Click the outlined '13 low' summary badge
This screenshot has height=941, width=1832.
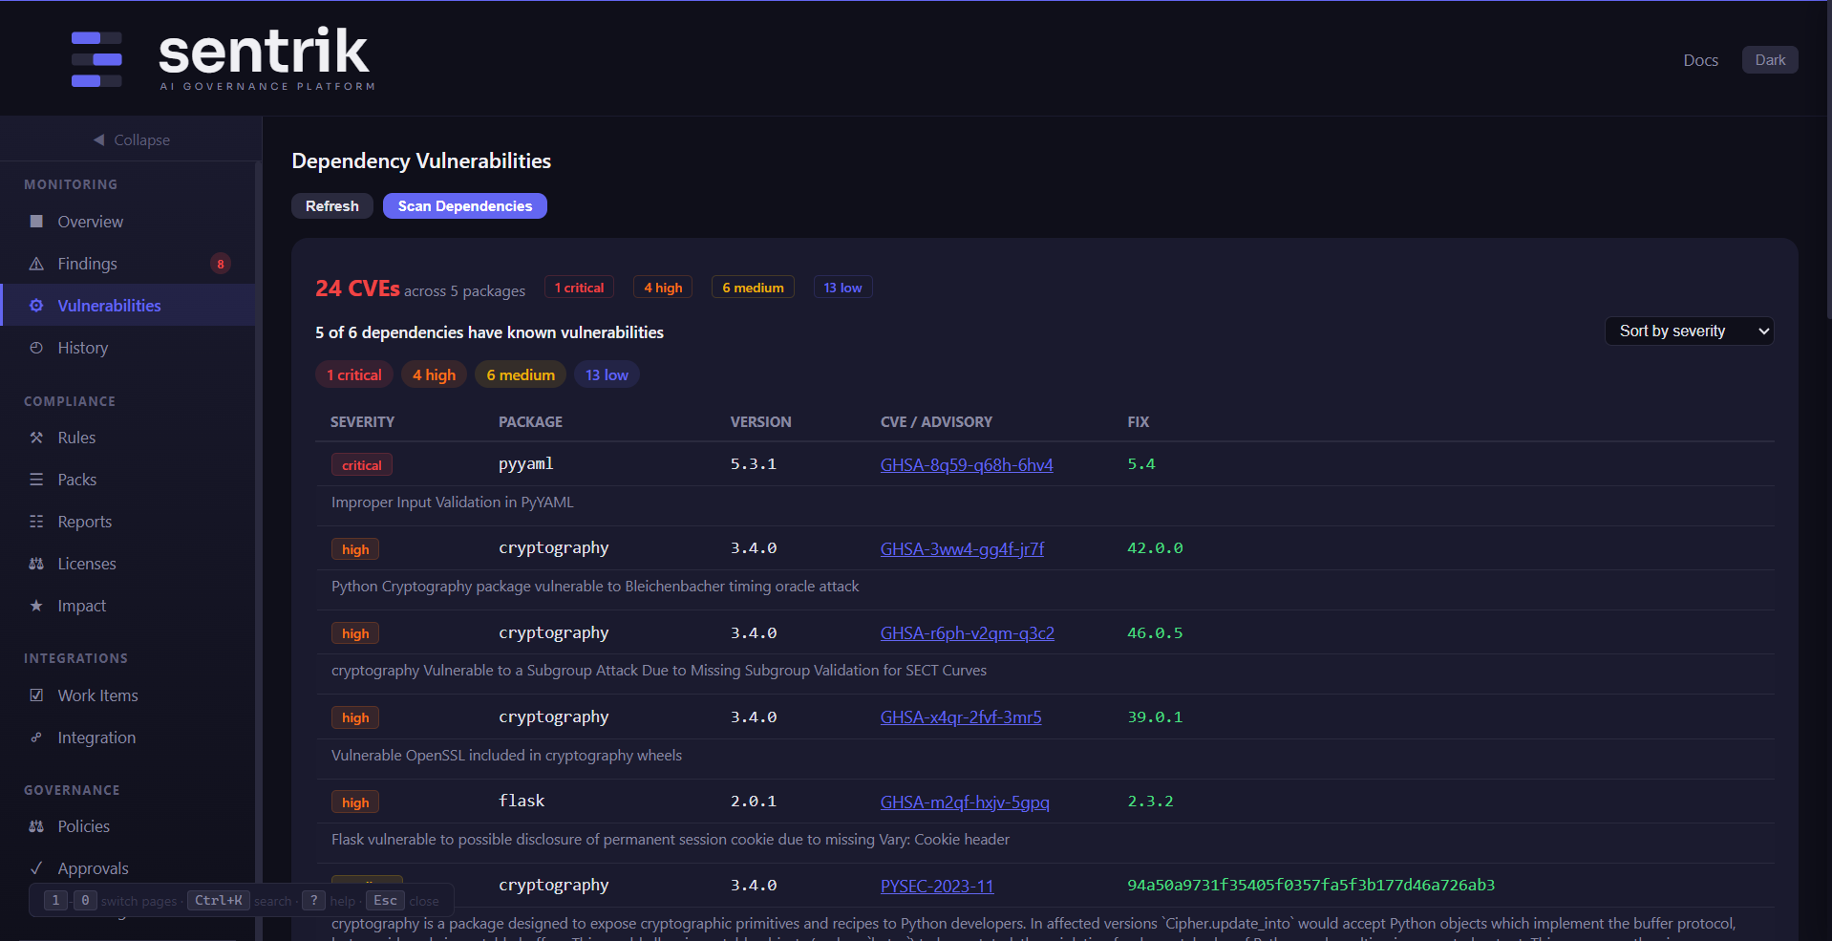click(842, 288)
